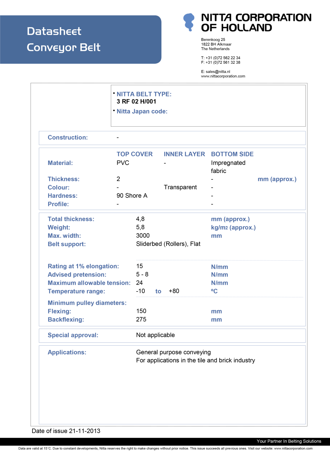Viewport: 330px width, 451px height.
Task: Click the "Material:" row label
Action: pyautogui.click(x=60, y=163)
